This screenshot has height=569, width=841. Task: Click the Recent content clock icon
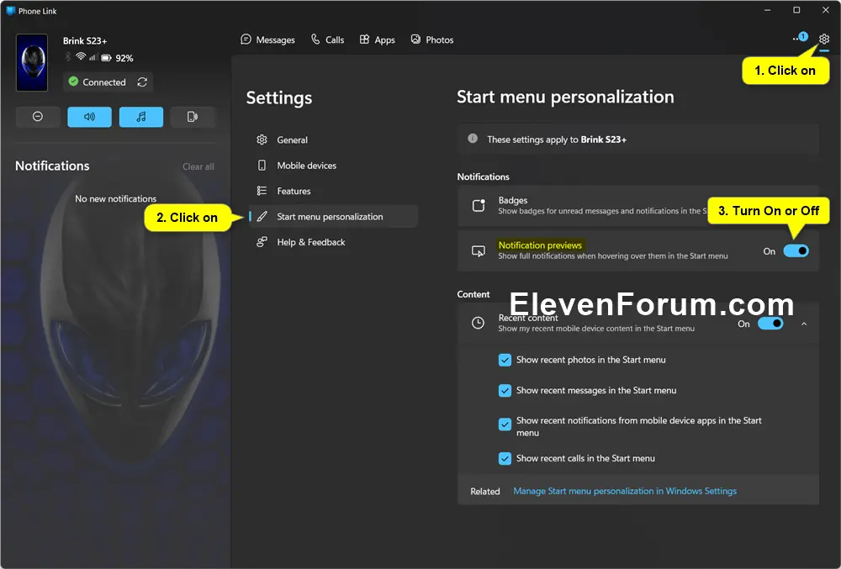point(478,323)
